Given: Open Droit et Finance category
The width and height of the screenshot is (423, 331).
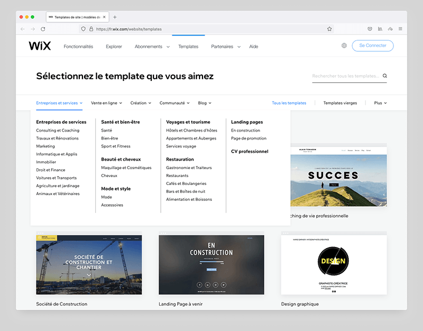Looking at the screenshot, I should [51, 170].
